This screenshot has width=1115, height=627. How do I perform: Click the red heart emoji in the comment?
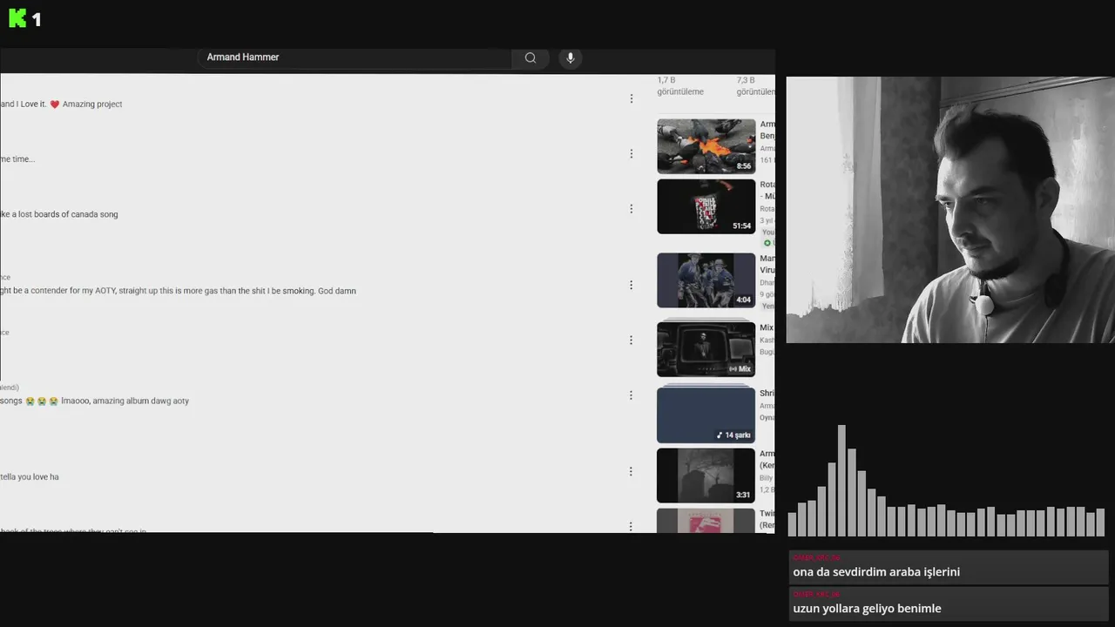pos(54,104)
